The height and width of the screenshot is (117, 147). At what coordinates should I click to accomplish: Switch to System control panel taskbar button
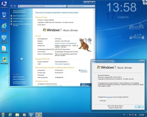[x=31, y=115]
